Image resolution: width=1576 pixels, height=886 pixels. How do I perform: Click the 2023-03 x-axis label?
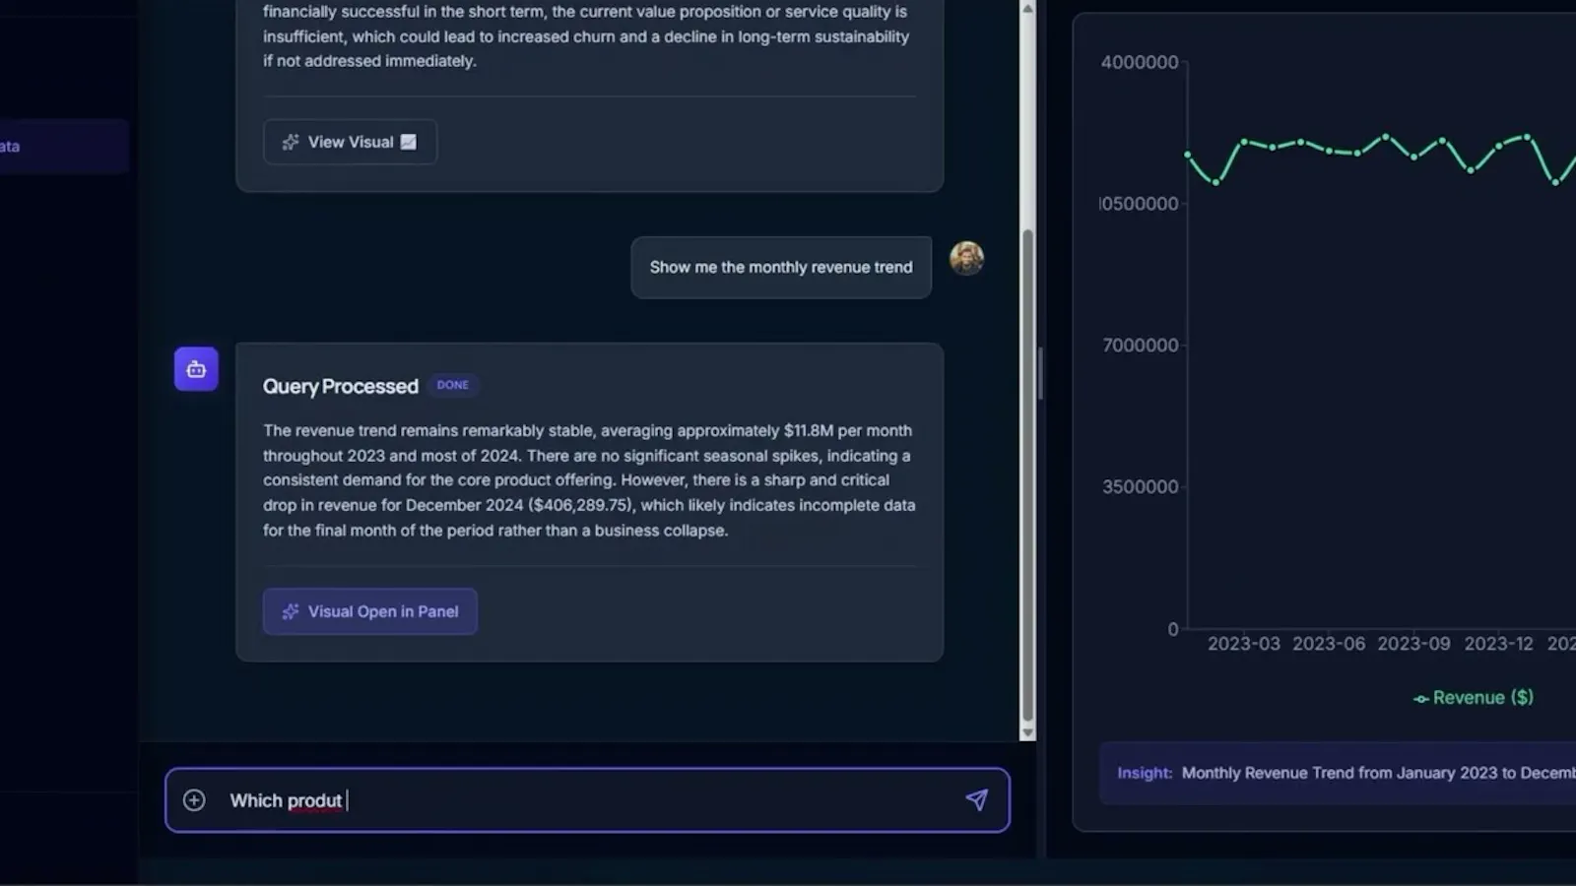pyautogui.click(x=1244, y=644)
